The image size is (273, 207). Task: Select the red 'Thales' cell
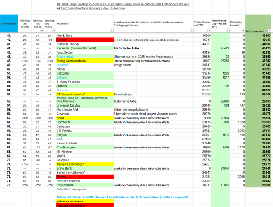(85, 177)
